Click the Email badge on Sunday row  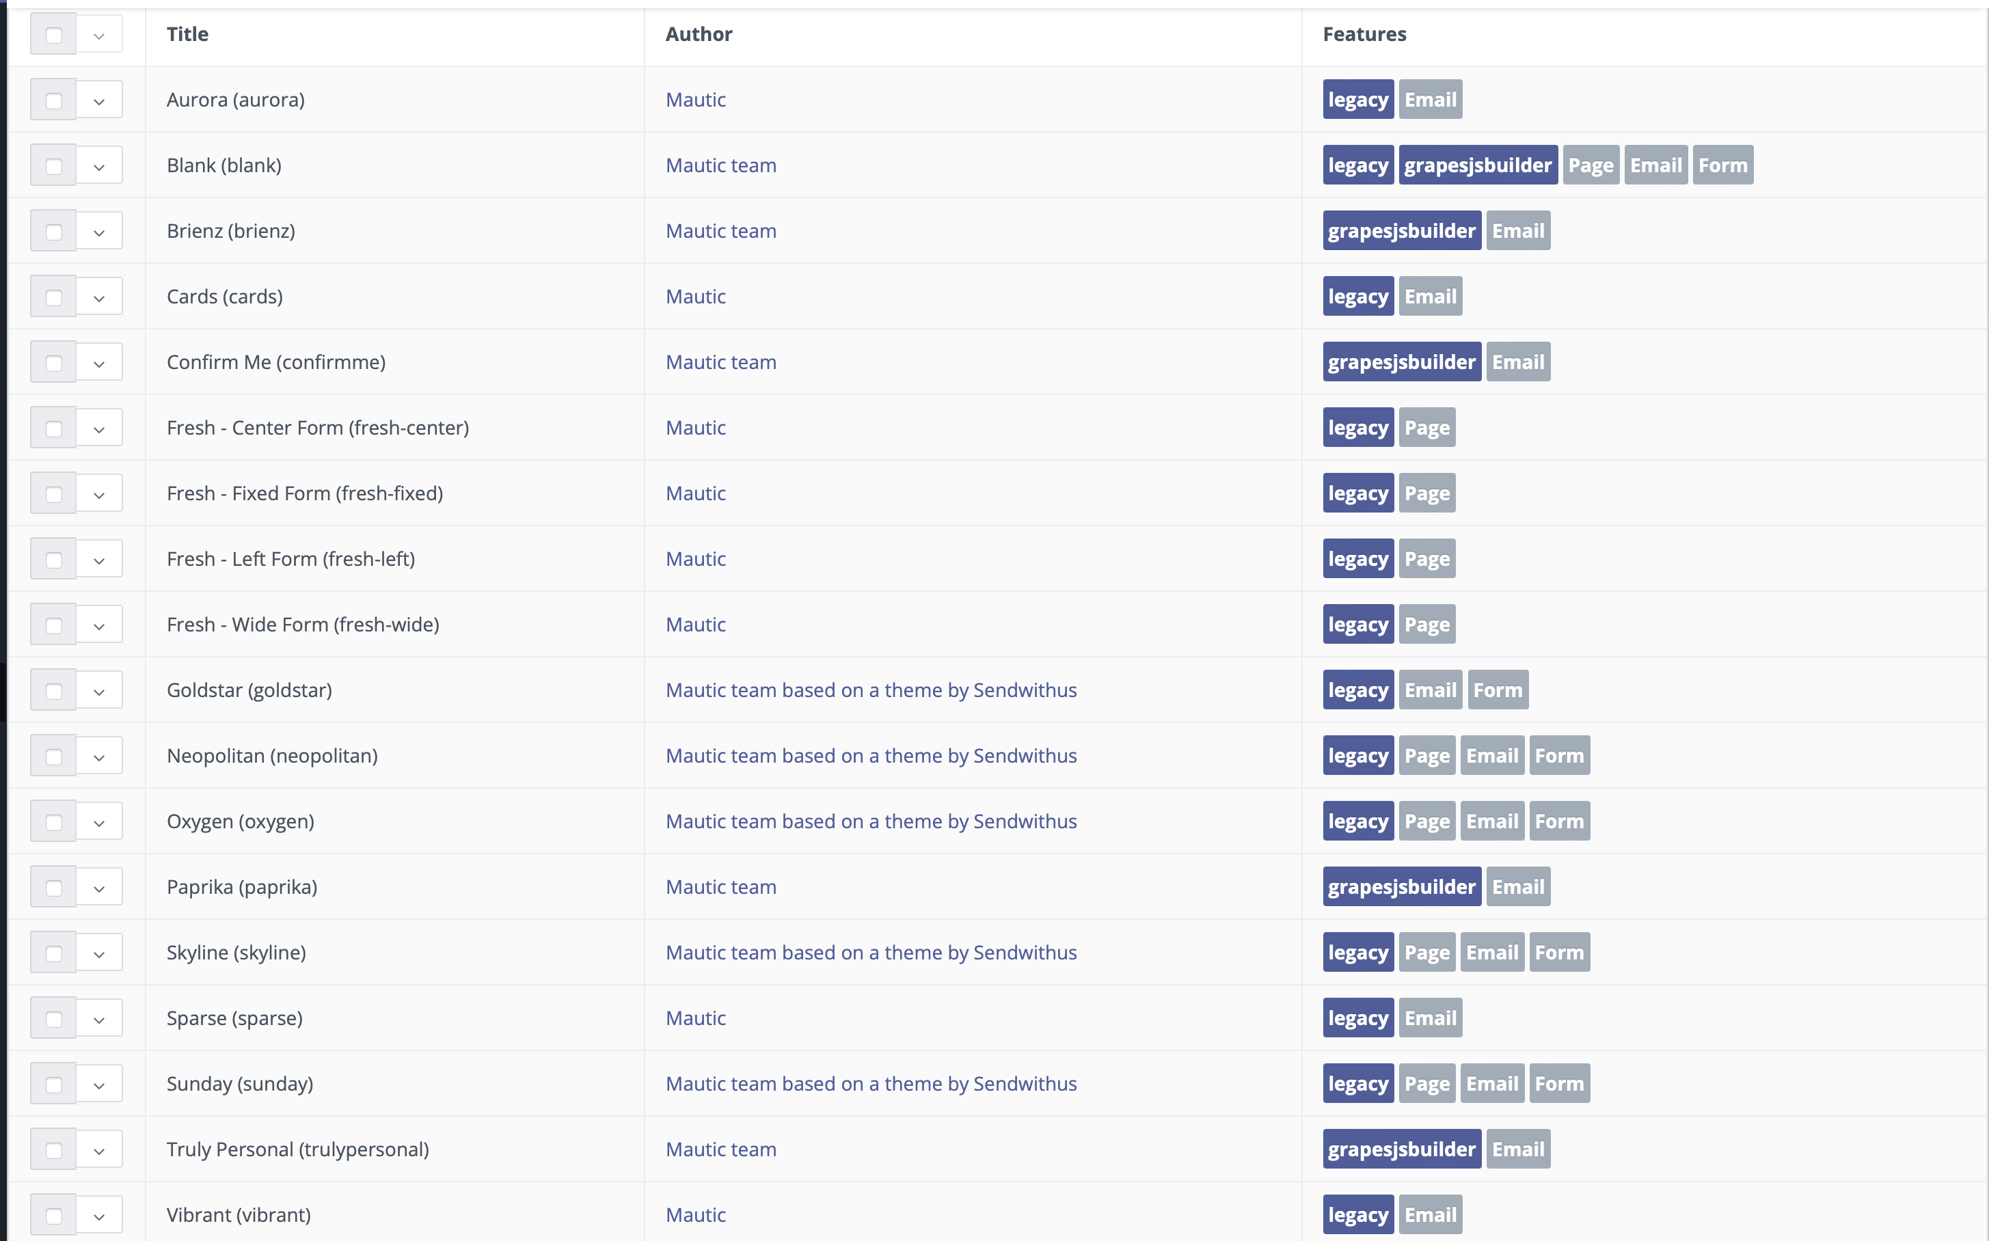1491,1083
